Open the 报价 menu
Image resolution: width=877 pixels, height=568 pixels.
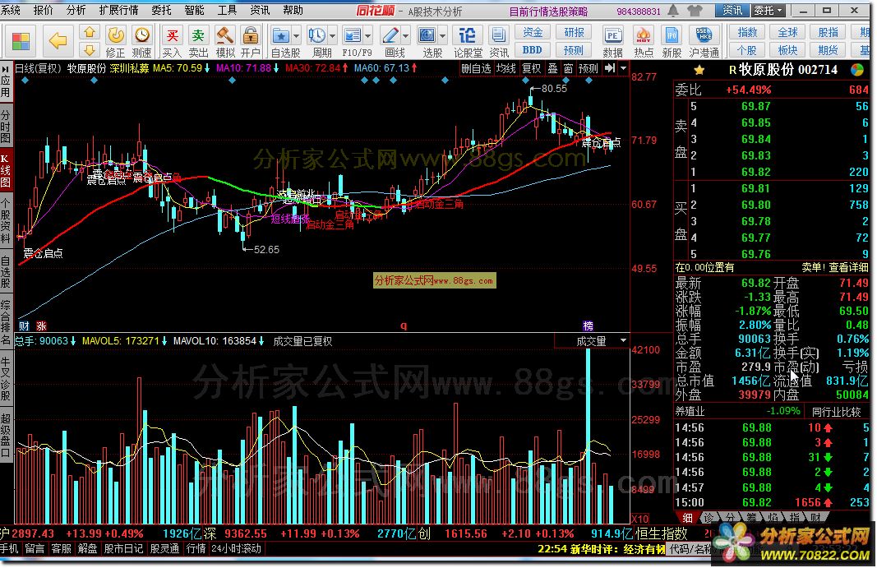click(x=44, y=10)
